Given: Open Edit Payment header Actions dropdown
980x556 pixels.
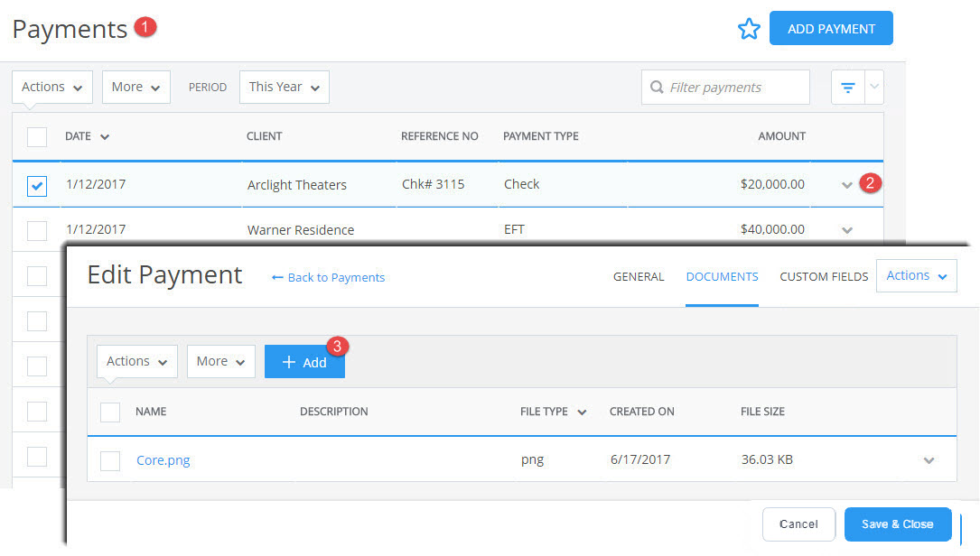Looking at the screenshot, I should coord(916,275).
